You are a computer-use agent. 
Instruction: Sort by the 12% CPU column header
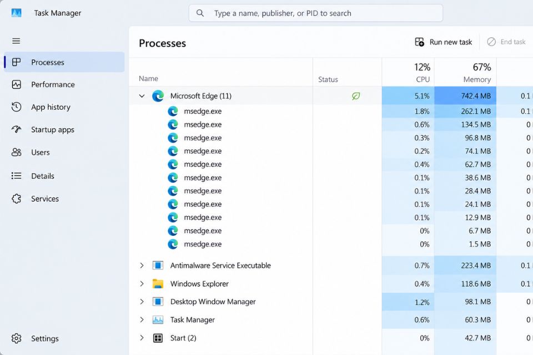coord(408,72)
